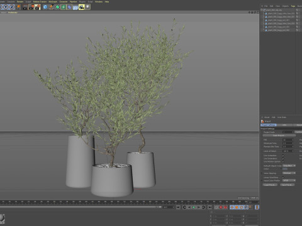Viewport: 302px width, 226px height.
Task: Open the Input Color Profile dropdown
Action: click(289, 180)
